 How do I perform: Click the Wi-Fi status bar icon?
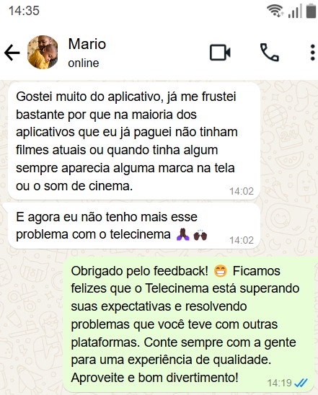275,11
